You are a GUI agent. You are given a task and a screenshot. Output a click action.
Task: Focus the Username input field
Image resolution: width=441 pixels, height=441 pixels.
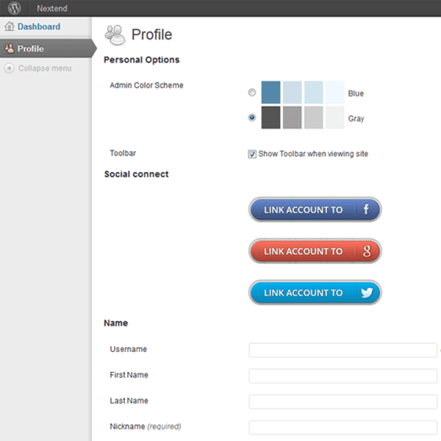point(343,350)
